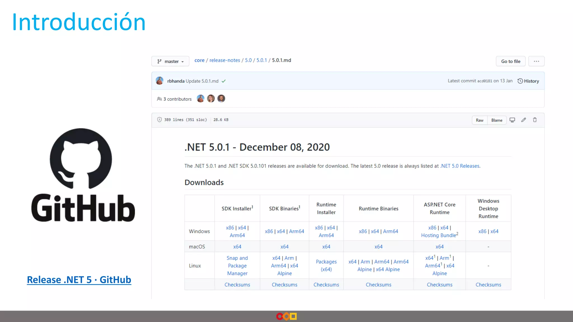The width and height of the screenshot is (573, 322).
Task: Open the ASP.NET Core Hosting Bundle link
Action: click(438, 235)
